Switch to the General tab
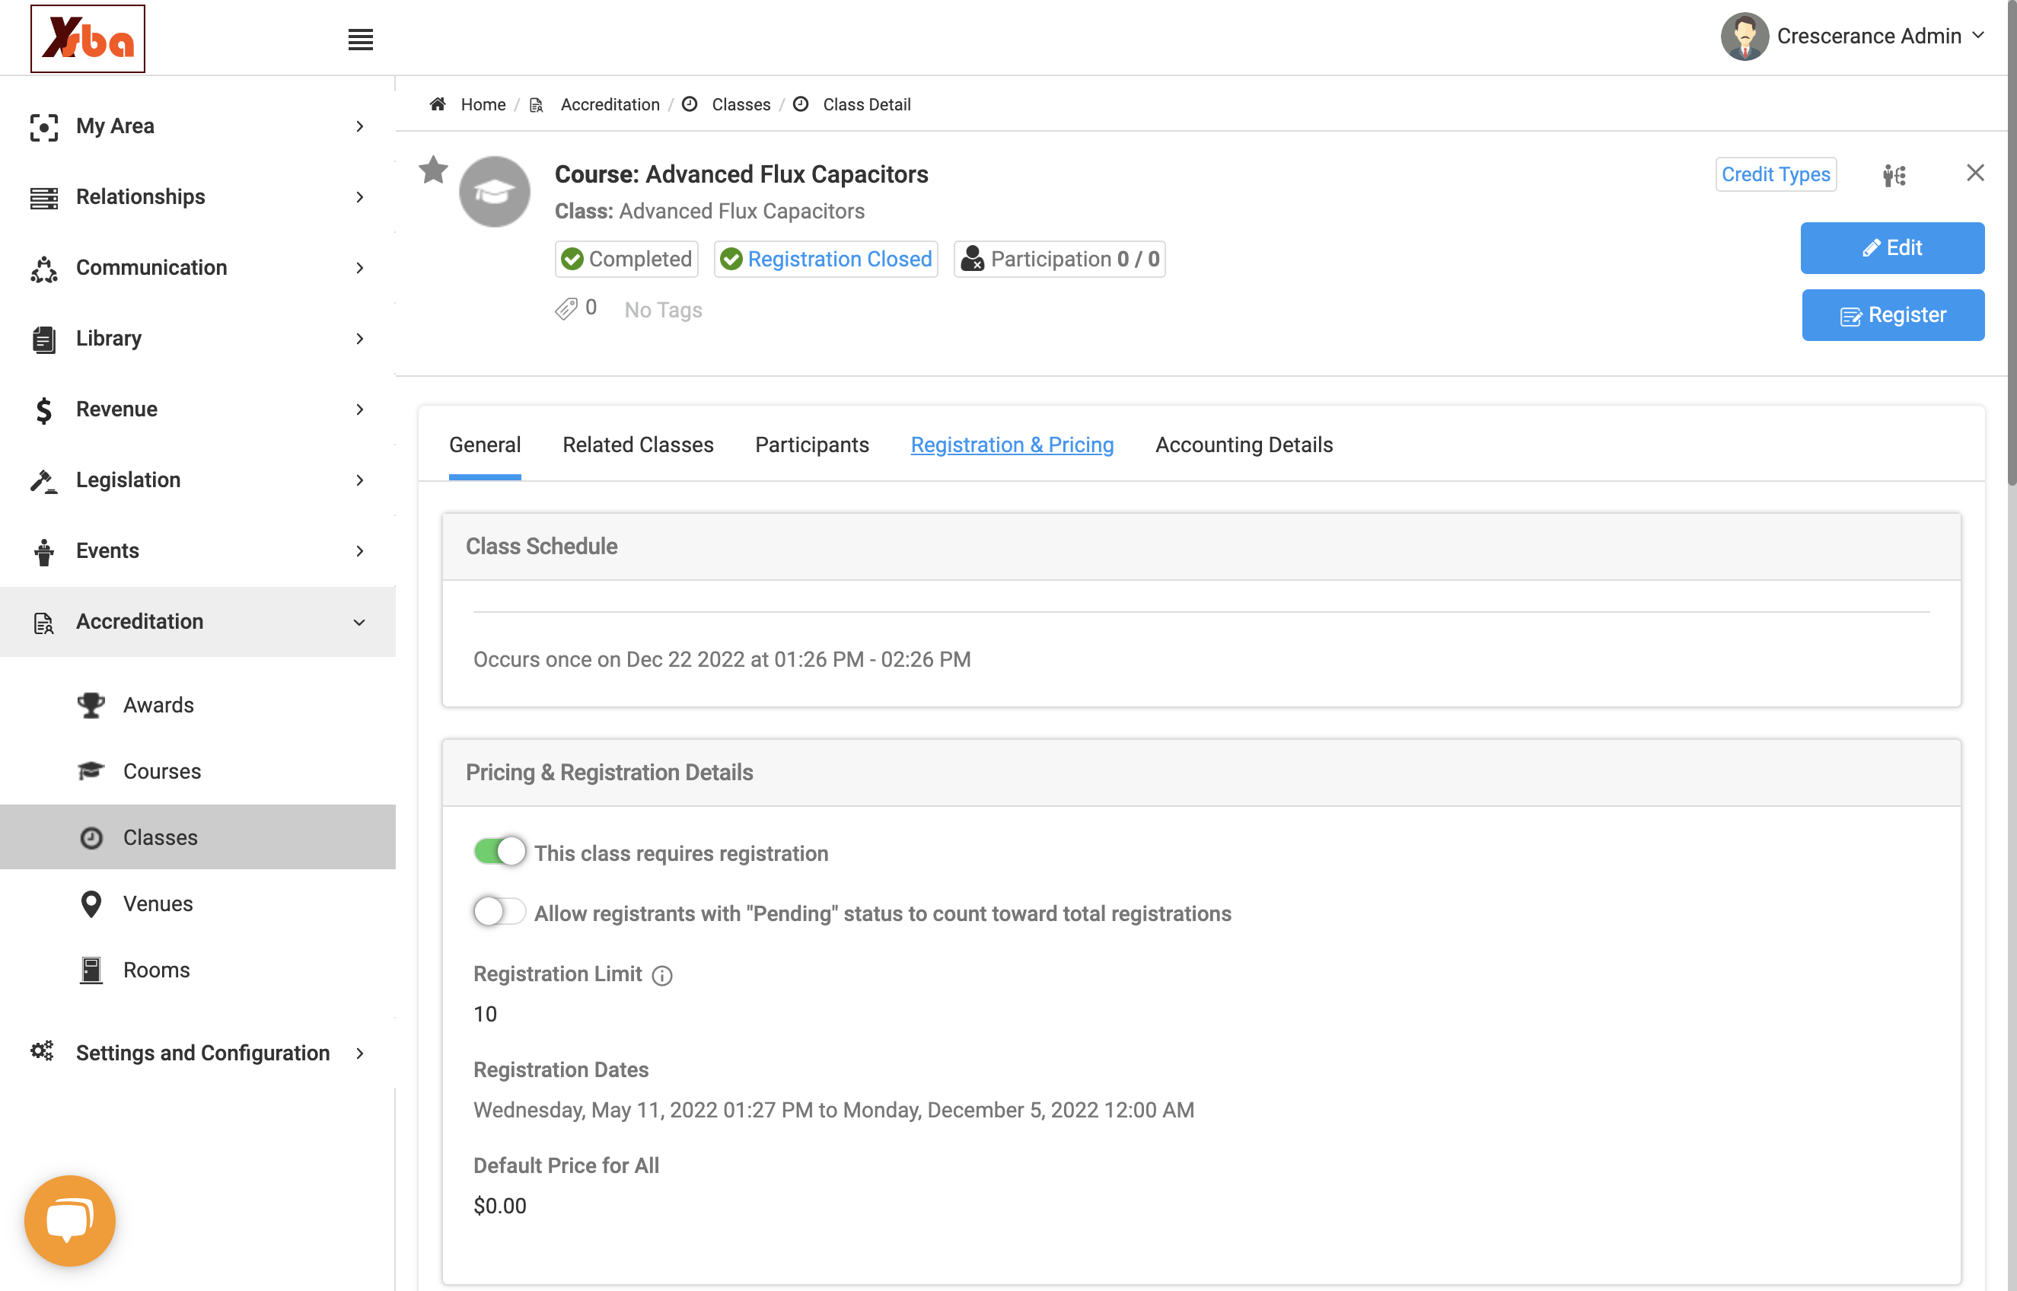This screenshot has height=1291, width=2017. (484, 445)
